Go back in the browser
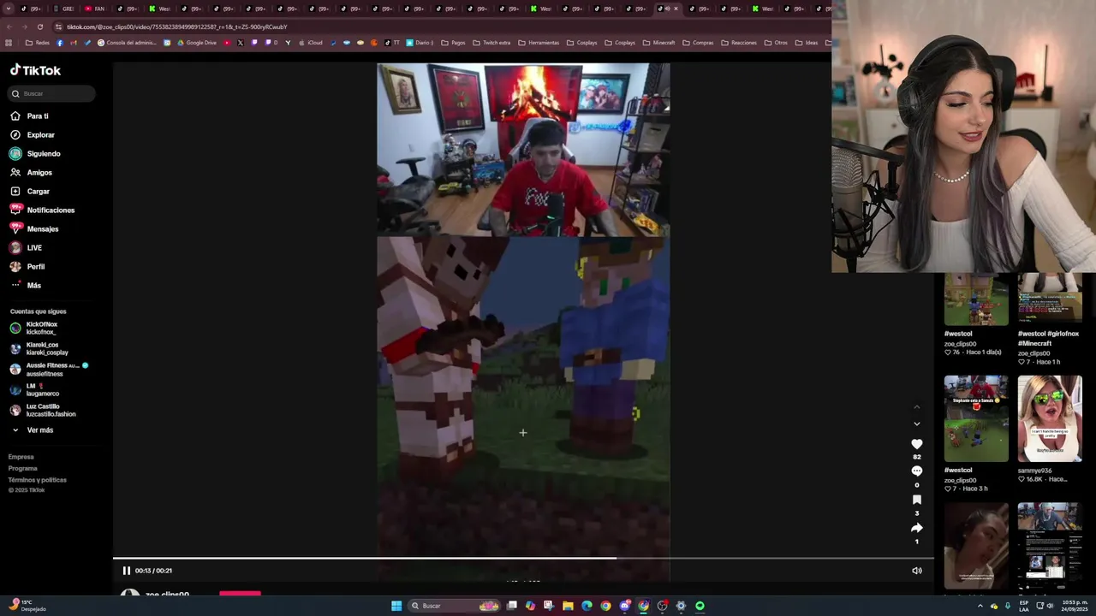The image size is (1096, 616). click(x=9, y=27)
